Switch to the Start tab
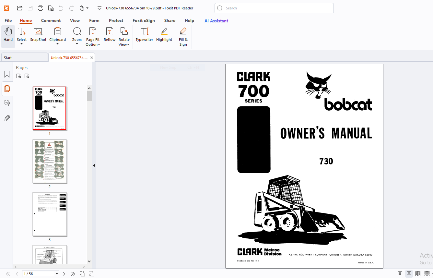Viewport: 433px width, 278px height. (x=24, y=58)
